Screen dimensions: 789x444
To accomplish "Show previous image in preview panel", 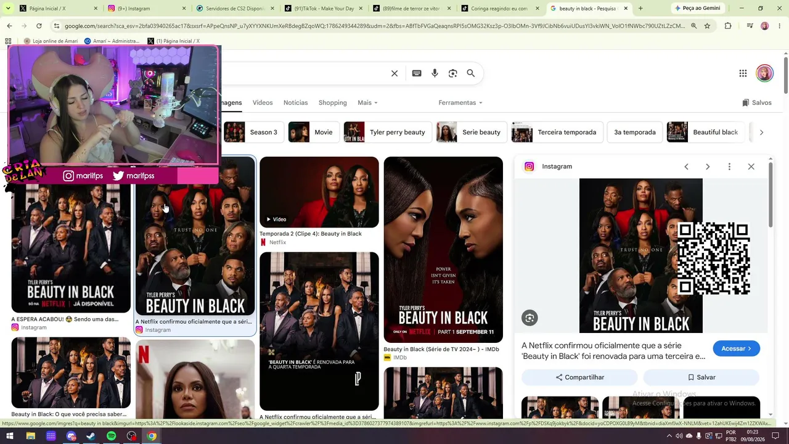I will tap(686, 166).
